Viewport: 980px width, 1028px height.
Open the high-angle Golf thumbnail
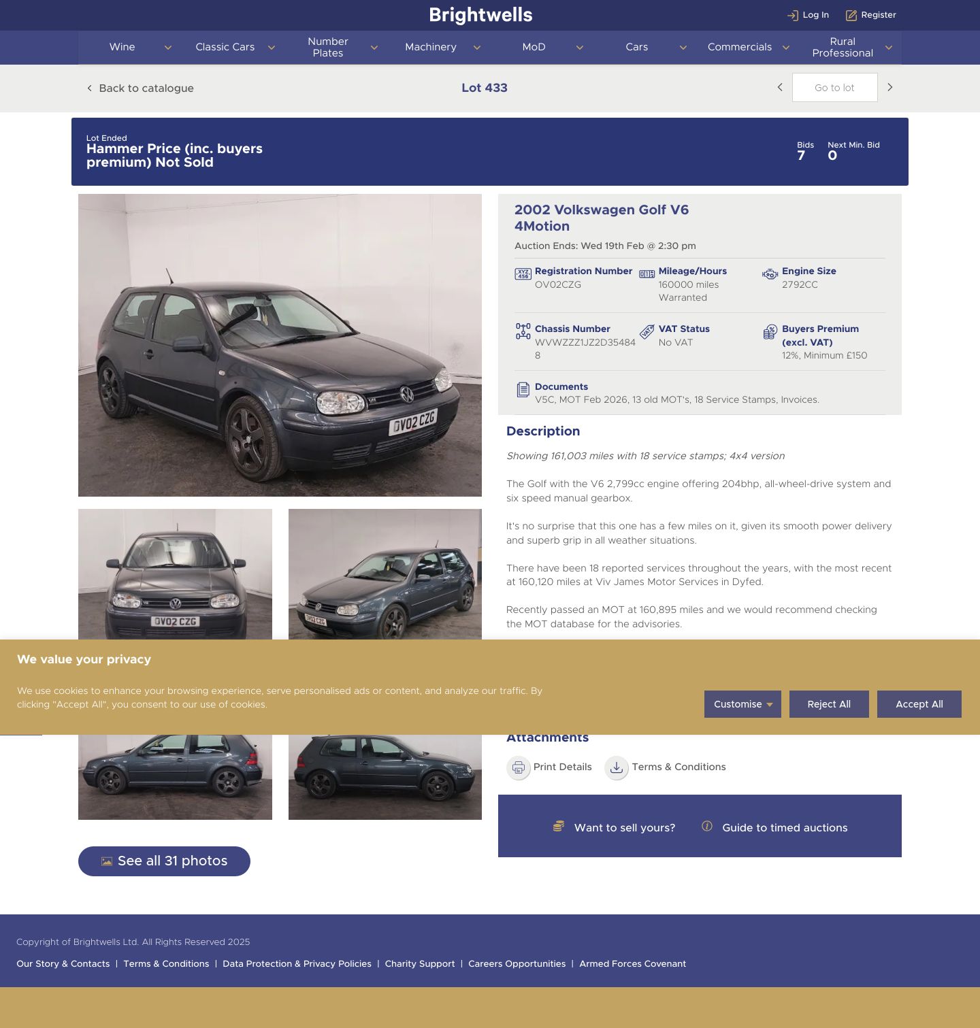[x=385, y=574]
